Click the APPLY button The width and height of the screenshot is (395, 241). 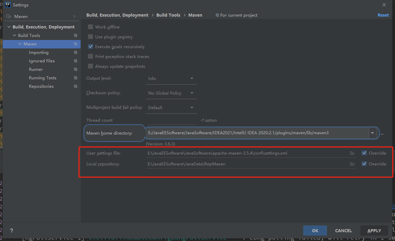pyautogui.click(x=374, y=230)
